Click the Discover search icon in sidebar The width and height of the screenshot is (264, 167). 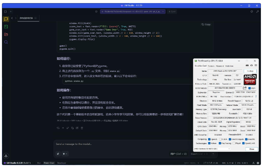6,42
